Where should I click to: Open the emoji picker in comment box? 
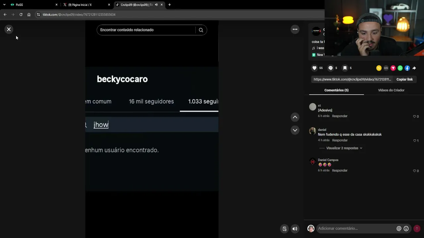point(406,228)
